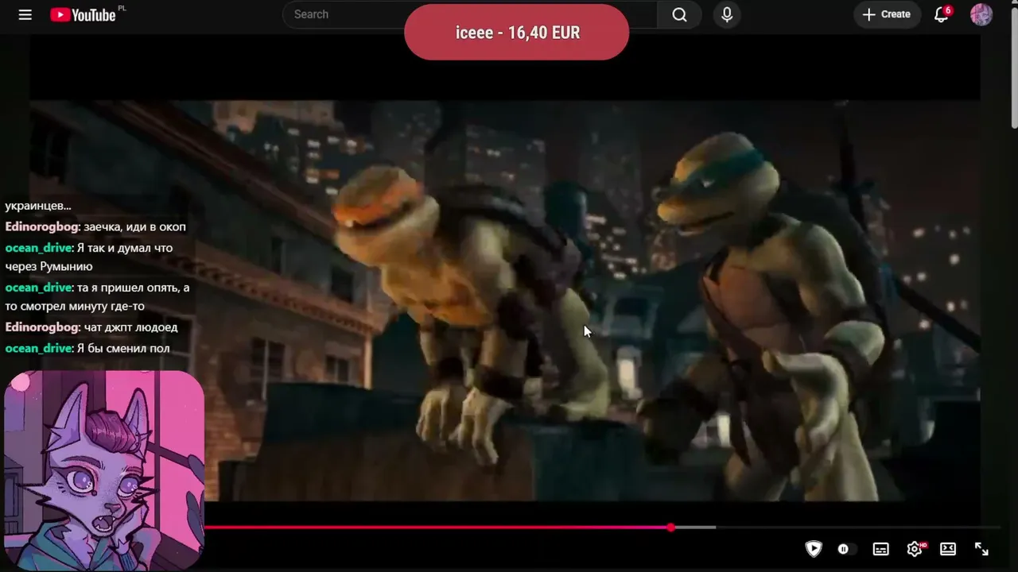This screenshot has height=572, width=1018.
Task: Click the fox avatar webcam overlay
Action: [104, 470]
